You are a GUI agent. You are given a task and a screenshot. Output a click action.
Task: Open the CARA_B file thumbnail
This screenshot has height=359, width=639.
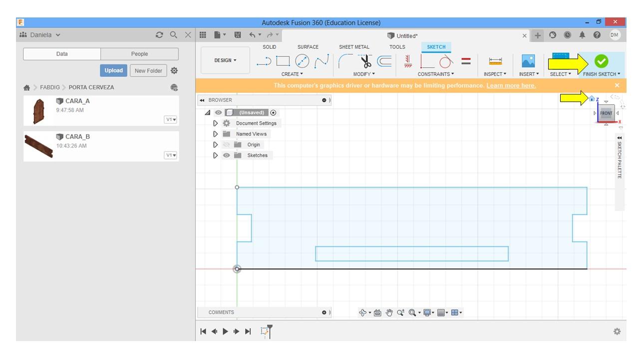pos(38,146)
